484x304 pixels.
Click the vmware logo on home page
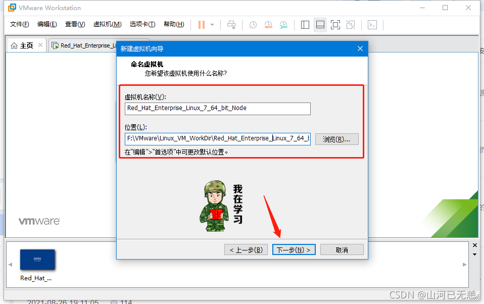(x=39, y=221)
